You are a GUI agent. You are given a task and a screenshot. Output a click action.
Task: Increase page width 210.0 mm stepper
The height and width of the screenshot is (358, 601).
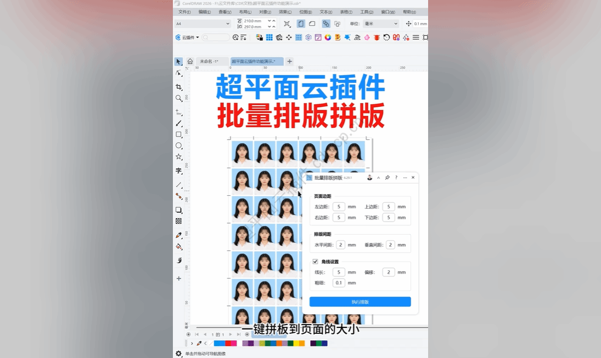pyautogui.click(x=274, y=21)
